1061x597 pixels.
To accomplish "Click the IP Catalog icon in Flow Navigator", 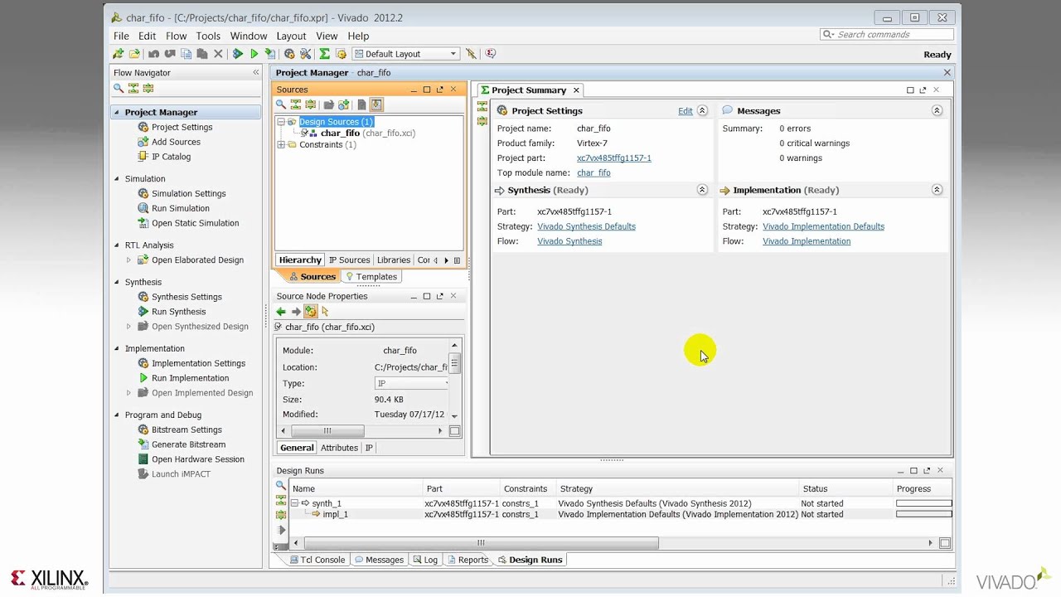I will click(x=143, y=157).
